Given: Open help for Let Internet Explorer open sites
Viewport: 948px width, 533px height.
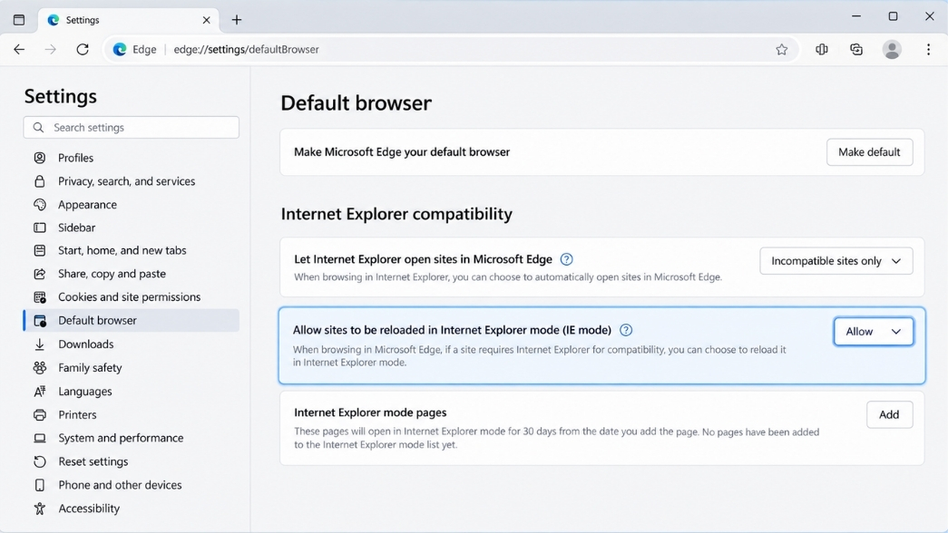Looking at the screenshot, I should [x=566, y=259].
